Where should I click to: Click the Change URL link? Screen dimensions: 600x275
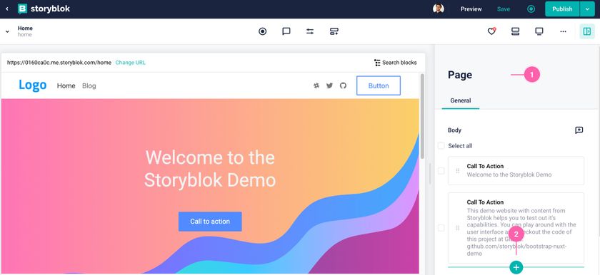(131, 63)
